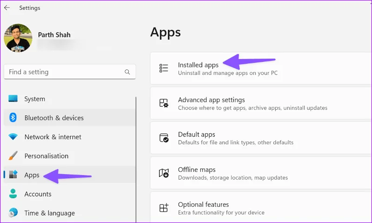The width and height of the screenshot is (372, 223).
Task: Open Personalisation label in sidebar
Action: point(46,156)
